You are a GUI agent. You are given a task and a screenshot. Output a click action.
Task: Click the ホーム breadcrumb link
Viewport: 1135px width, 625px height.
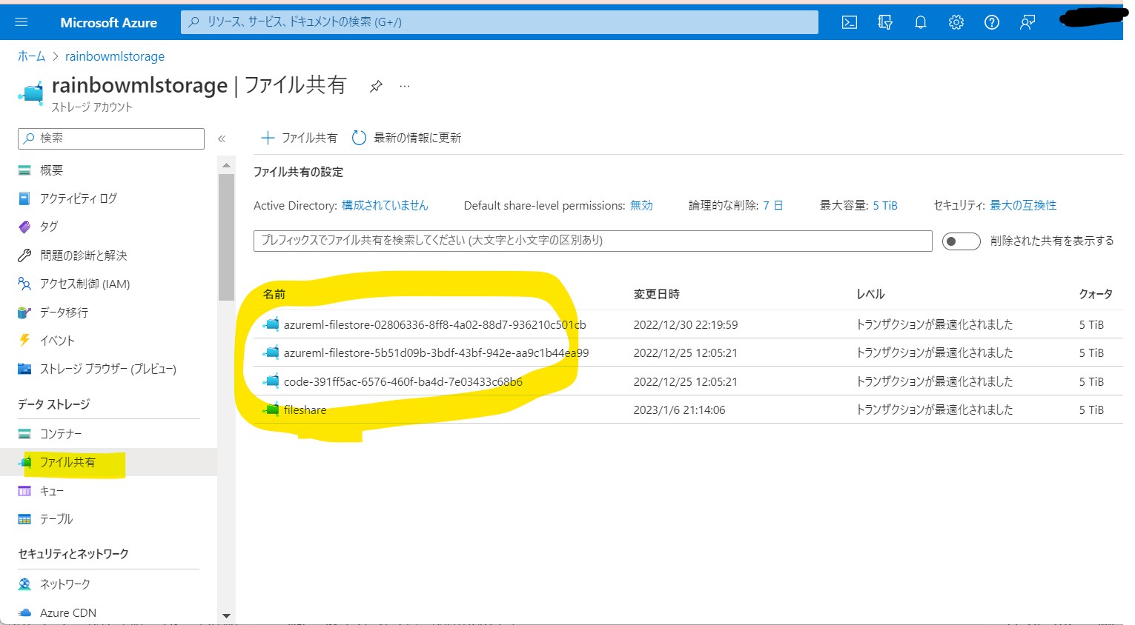pos(32,56)
